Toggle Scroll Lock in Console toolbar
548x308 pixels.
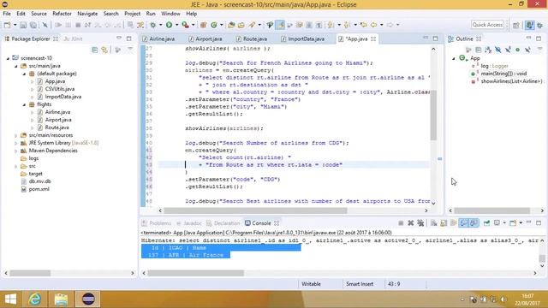coord(444,222)
